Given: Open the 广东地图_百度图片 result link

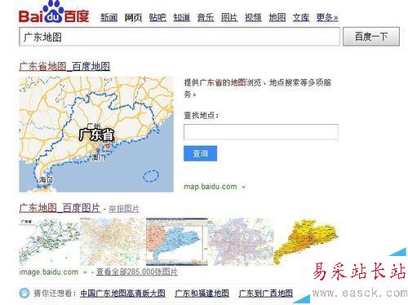Looking at the screenshot, I should tap(60, 208).
